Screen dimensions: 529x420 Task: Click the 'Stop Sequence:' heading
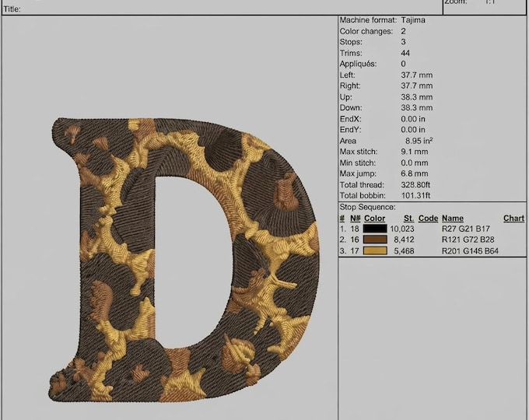[x=367, y=207]
